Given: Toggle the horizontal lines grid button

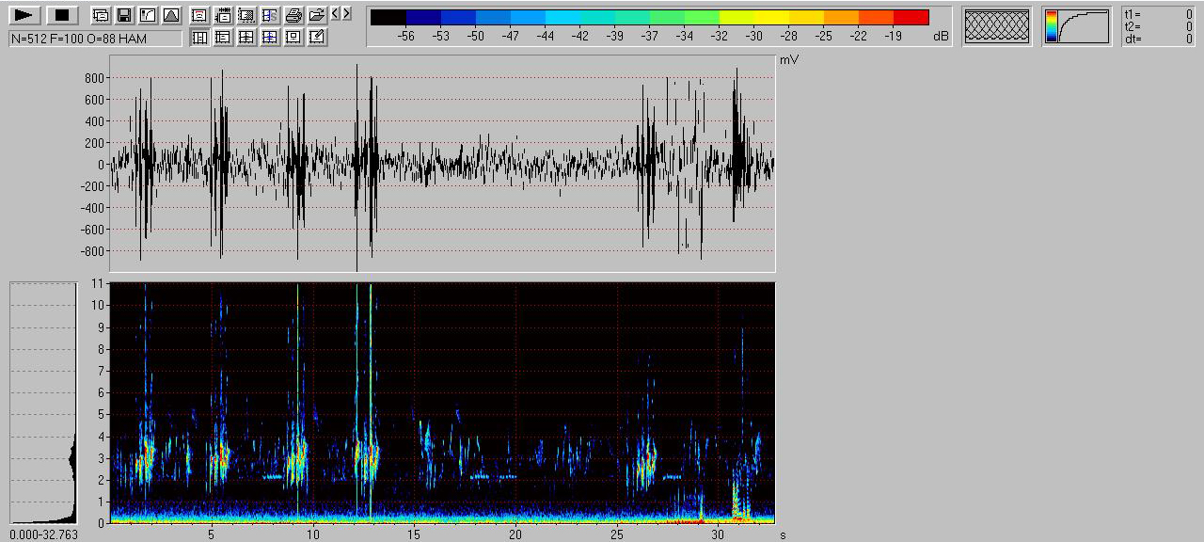Looking at the screenshot, I should pos(223,37).
